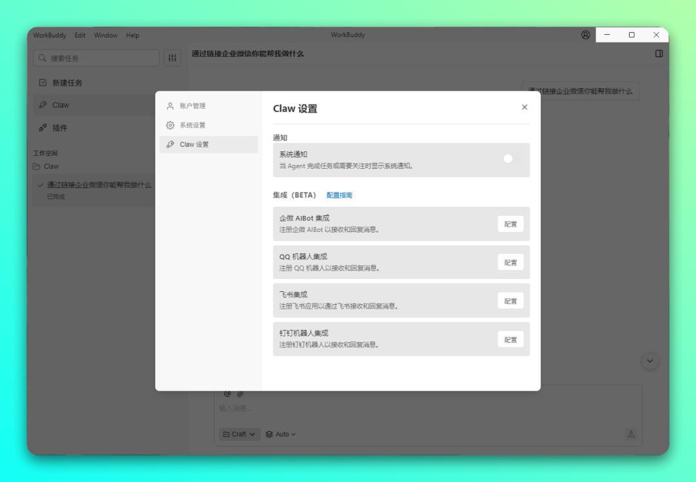Viewport: 696px width, 482px height.
Task: Open 系统设置 via the gear icon
Action: coord(169,125)
